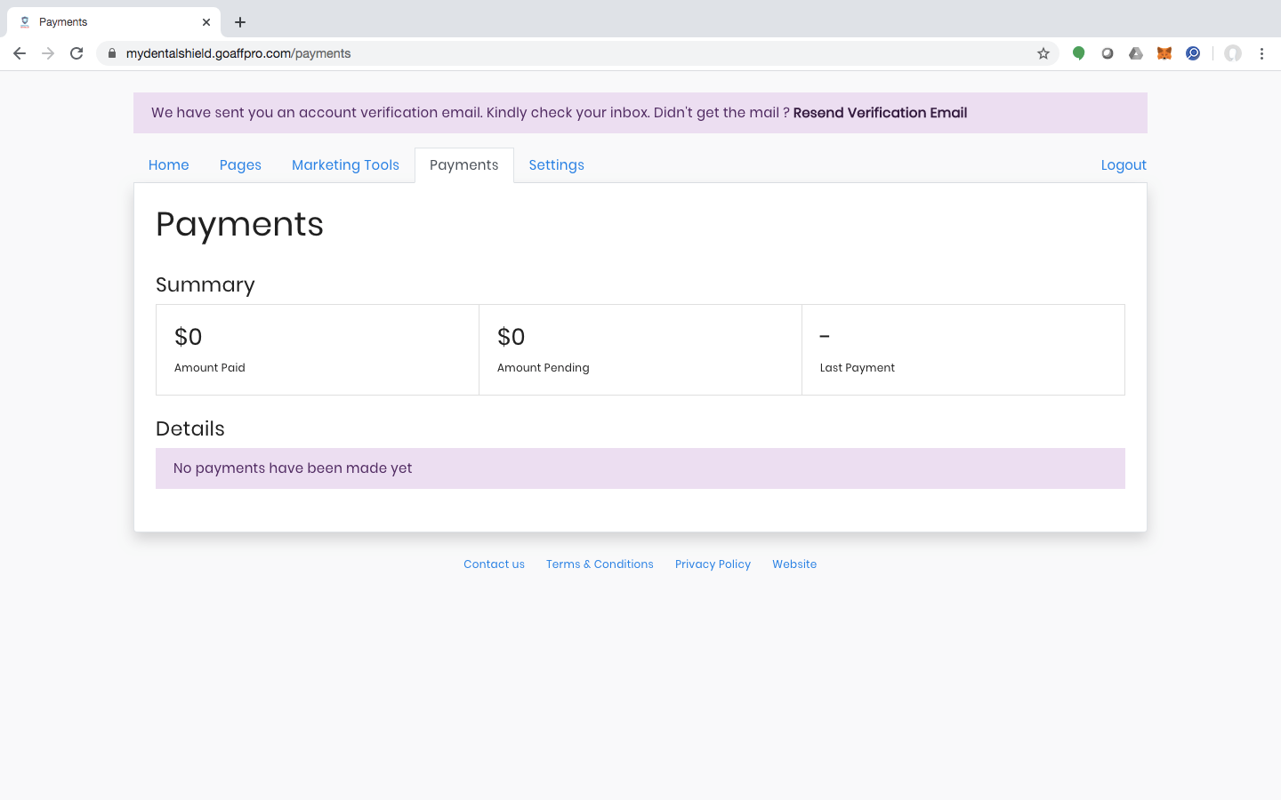Log out using the Logout link
Screen dimensions: 1281x800
[x=1123, y=165]
